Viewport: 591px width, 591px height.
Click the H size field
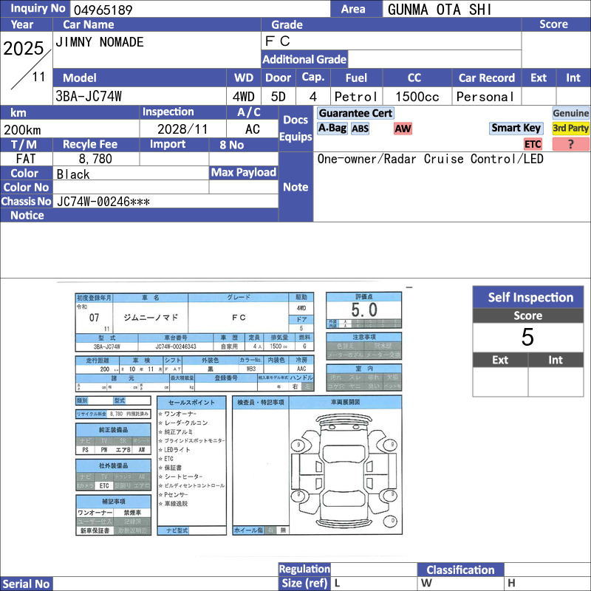(x=547, y=583)
